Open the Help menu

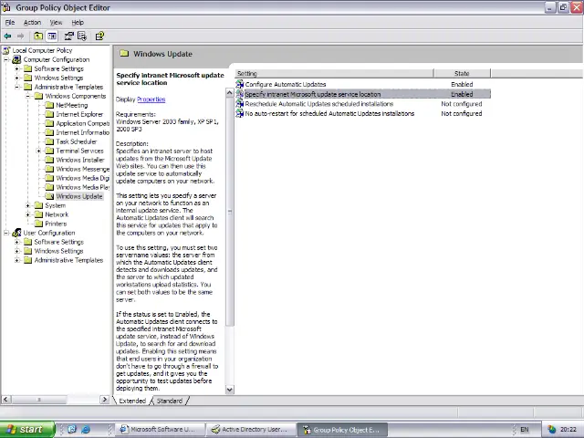point(78,22)
